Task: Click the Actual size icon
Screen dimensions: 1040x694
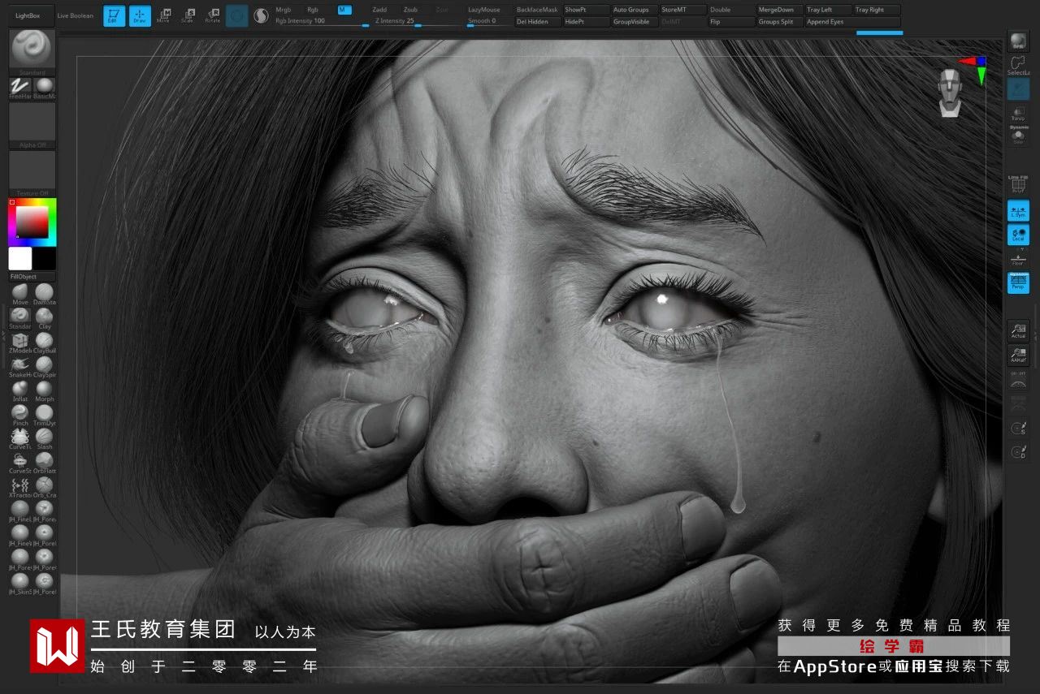Action: click(x=1018, y=330)
